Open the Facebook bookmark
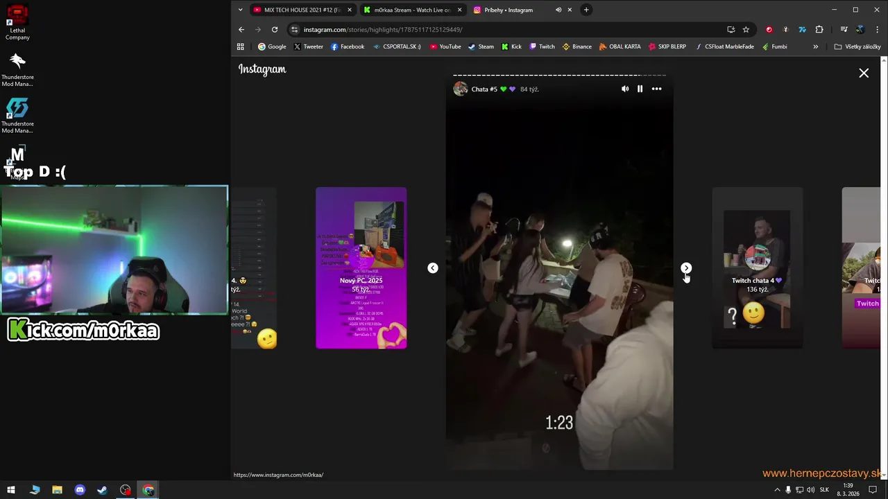This screenshot has width=888, height=499. click(x=348, y=46)
